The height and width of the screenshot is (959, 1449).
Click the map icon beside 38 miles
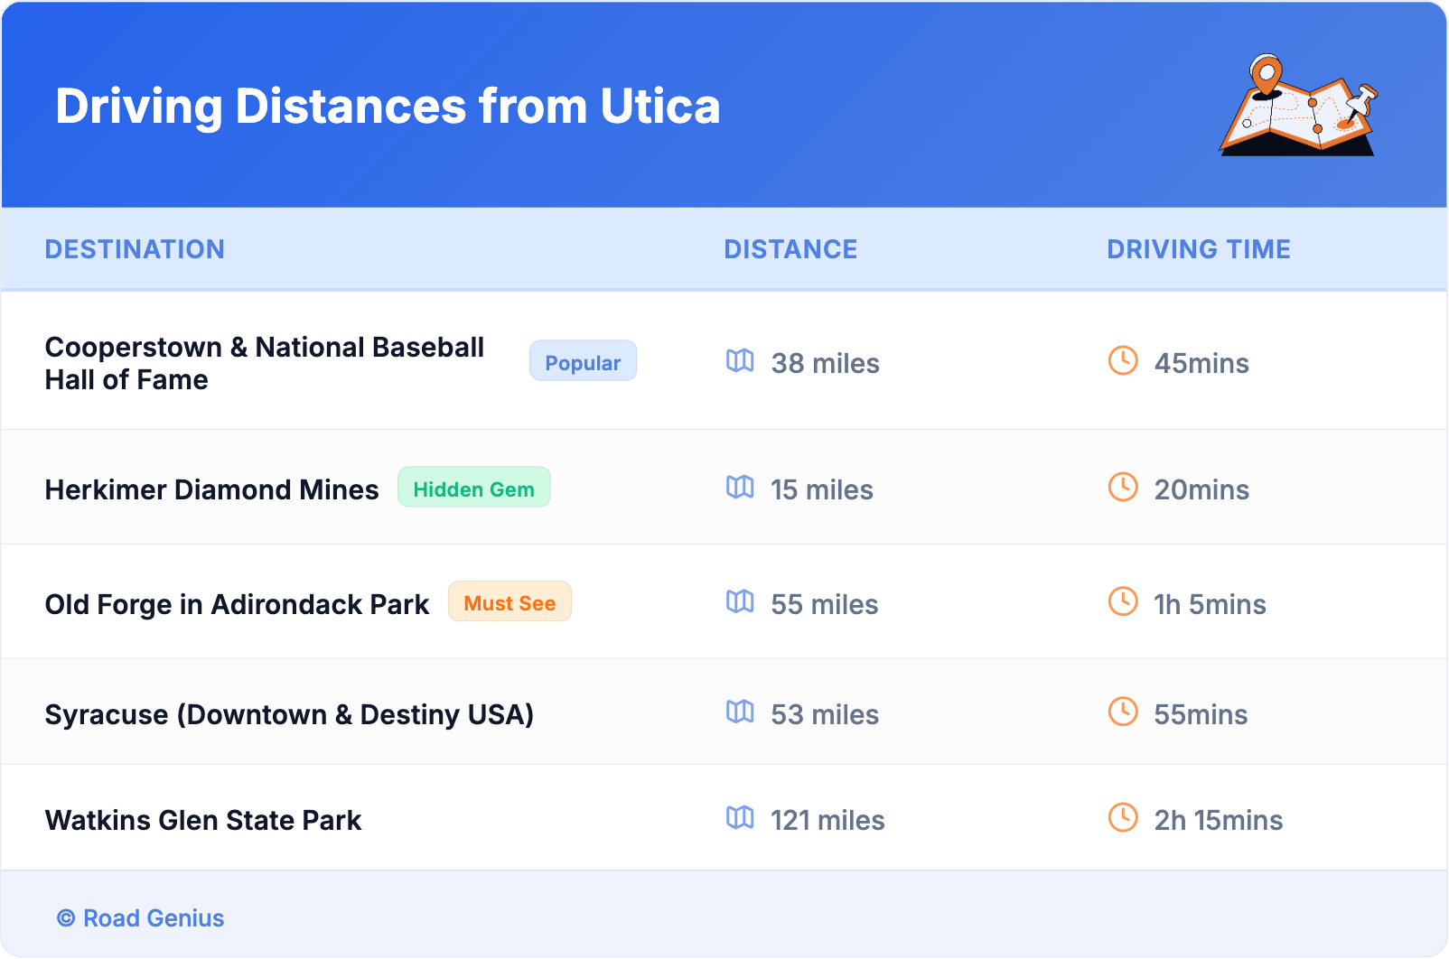740,361
